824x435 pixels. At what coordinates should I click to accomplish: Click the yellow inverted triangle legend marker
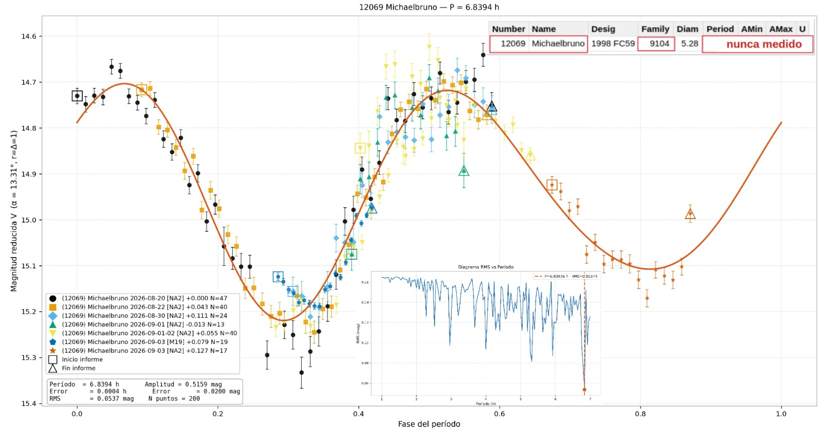click(53, 333)
